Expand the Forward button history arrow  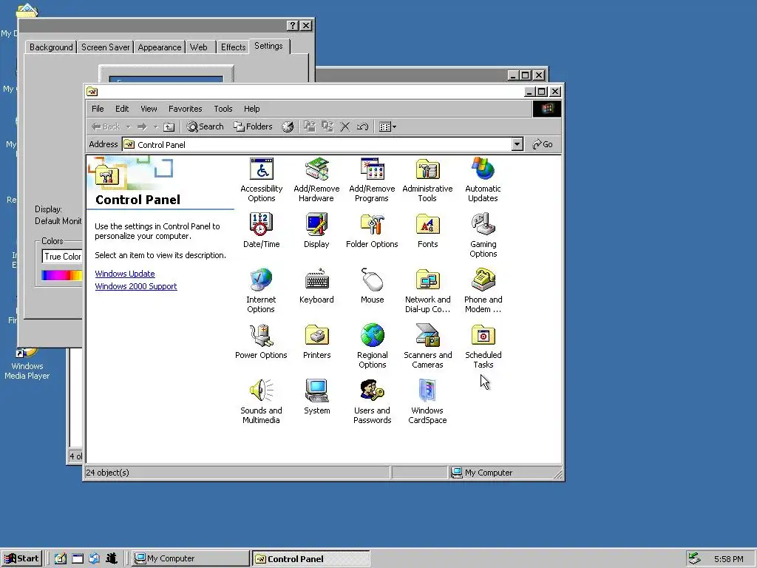coord(155,127)
